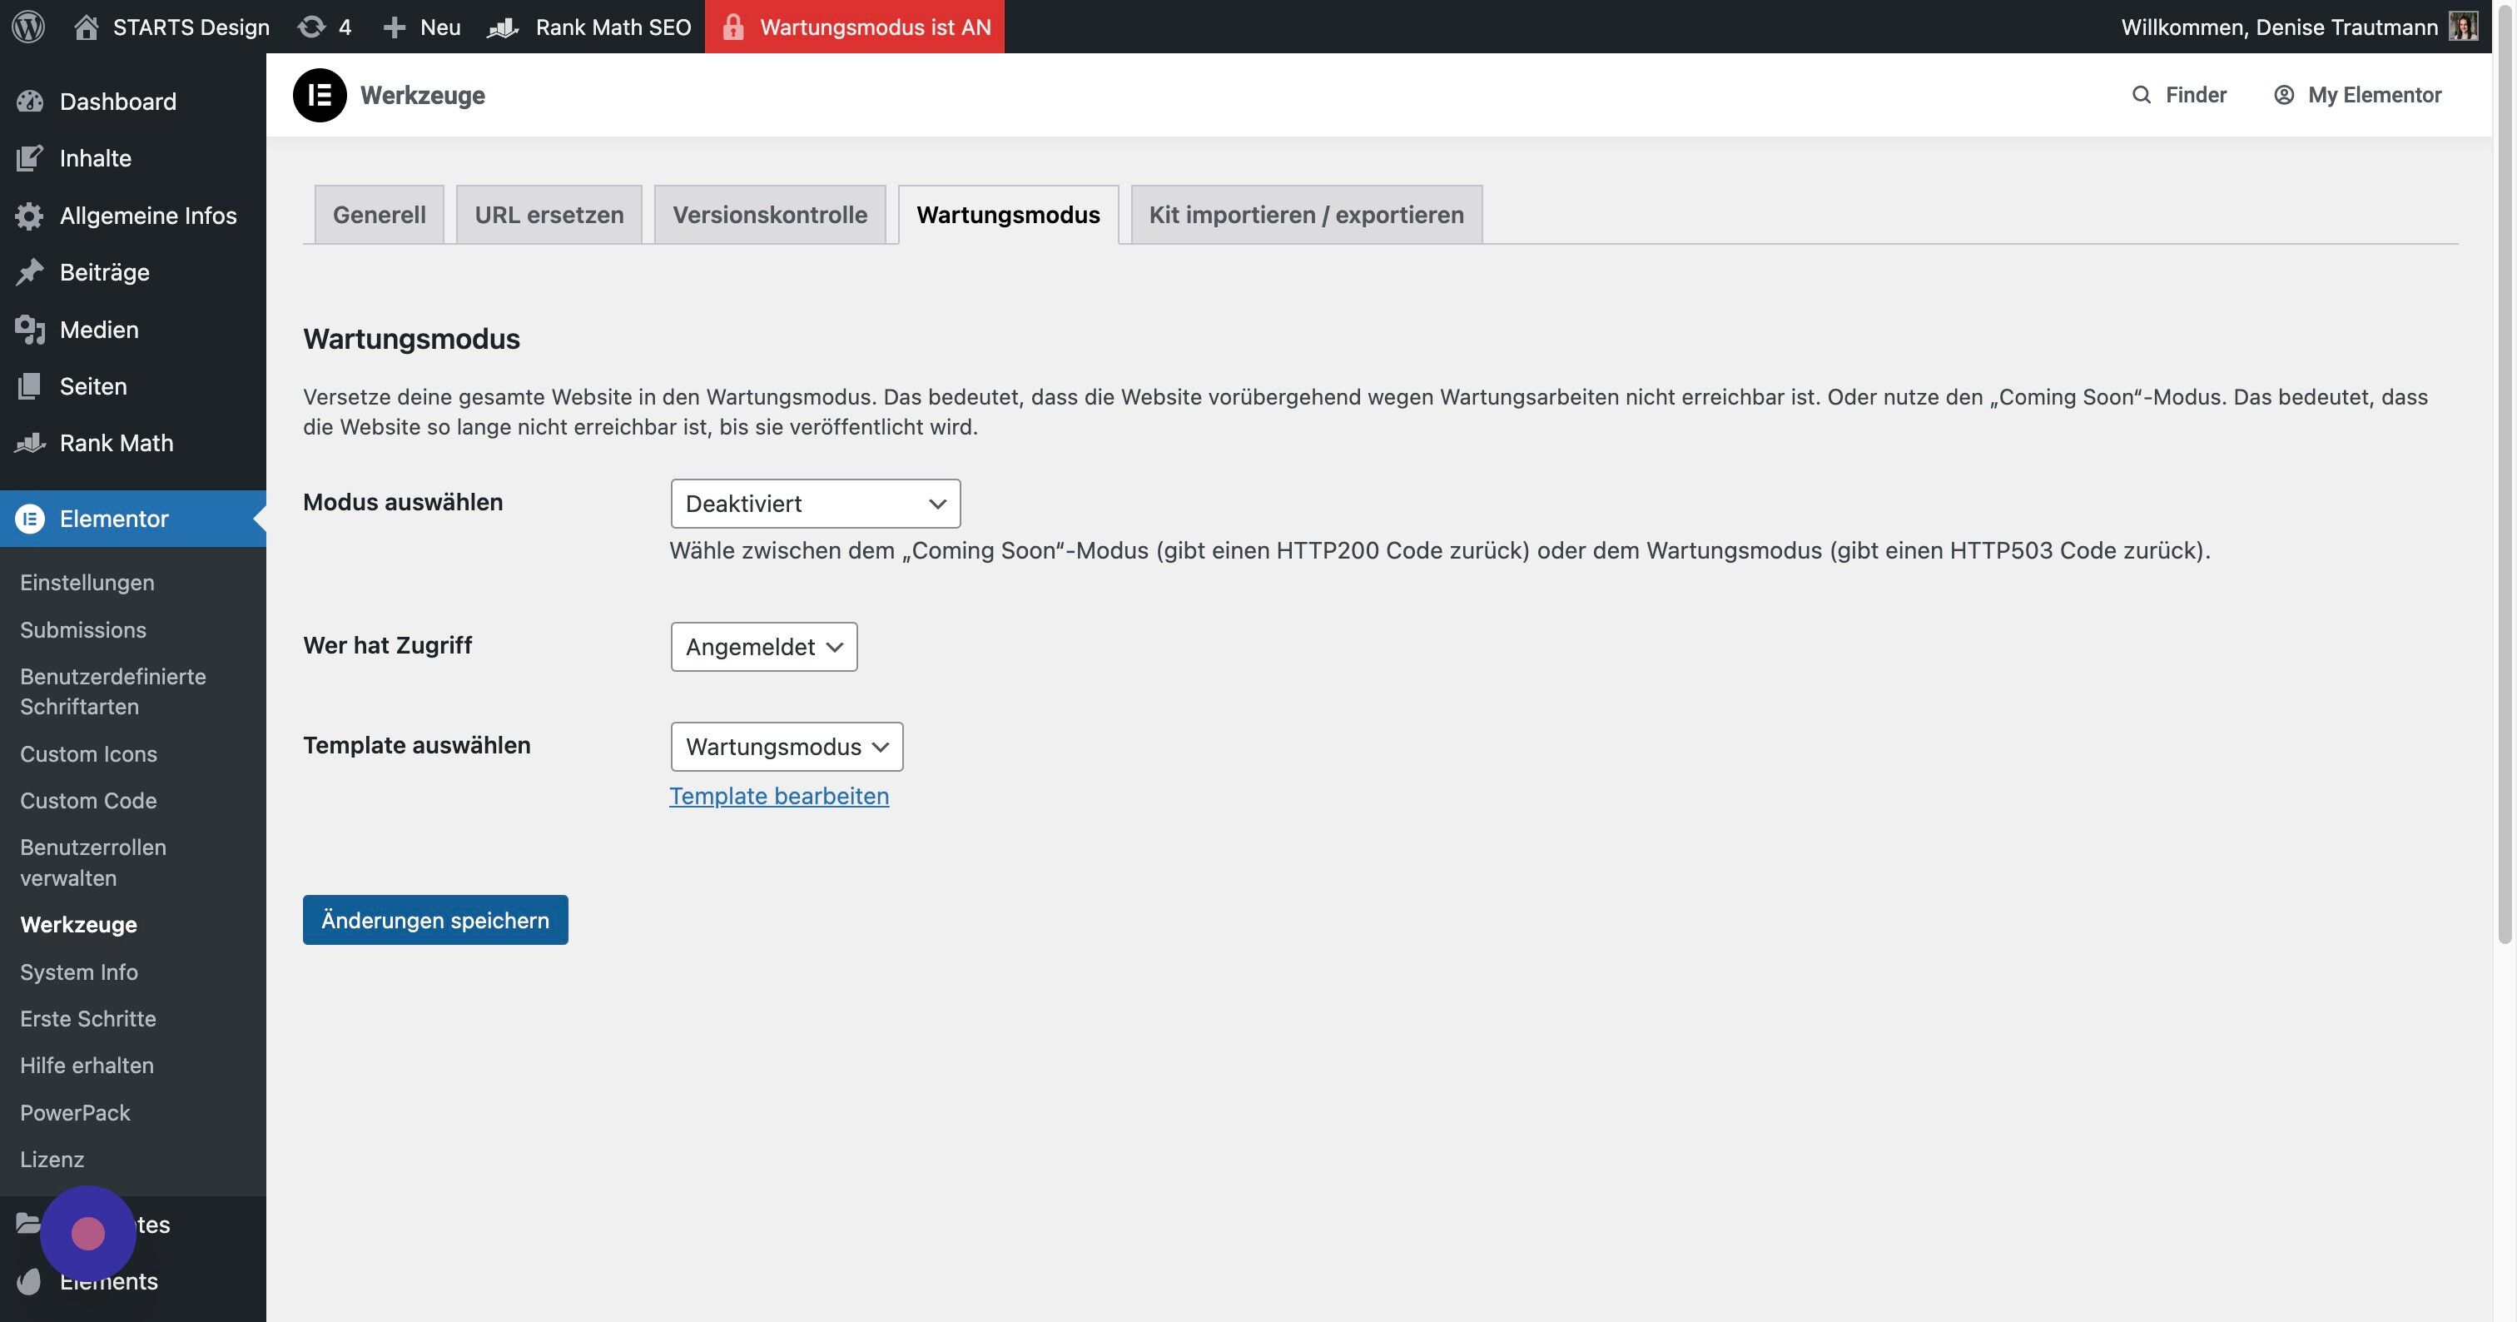Open the Template auswählen dropdown
Screen dimensions: 2517x1322
787,747
